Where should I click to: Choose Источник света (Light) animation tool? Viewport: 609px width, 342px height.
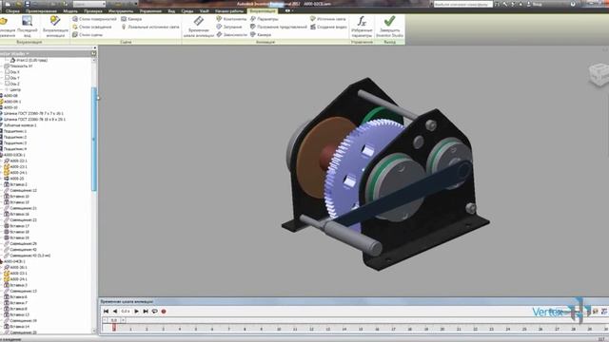[x=327, y=19]
